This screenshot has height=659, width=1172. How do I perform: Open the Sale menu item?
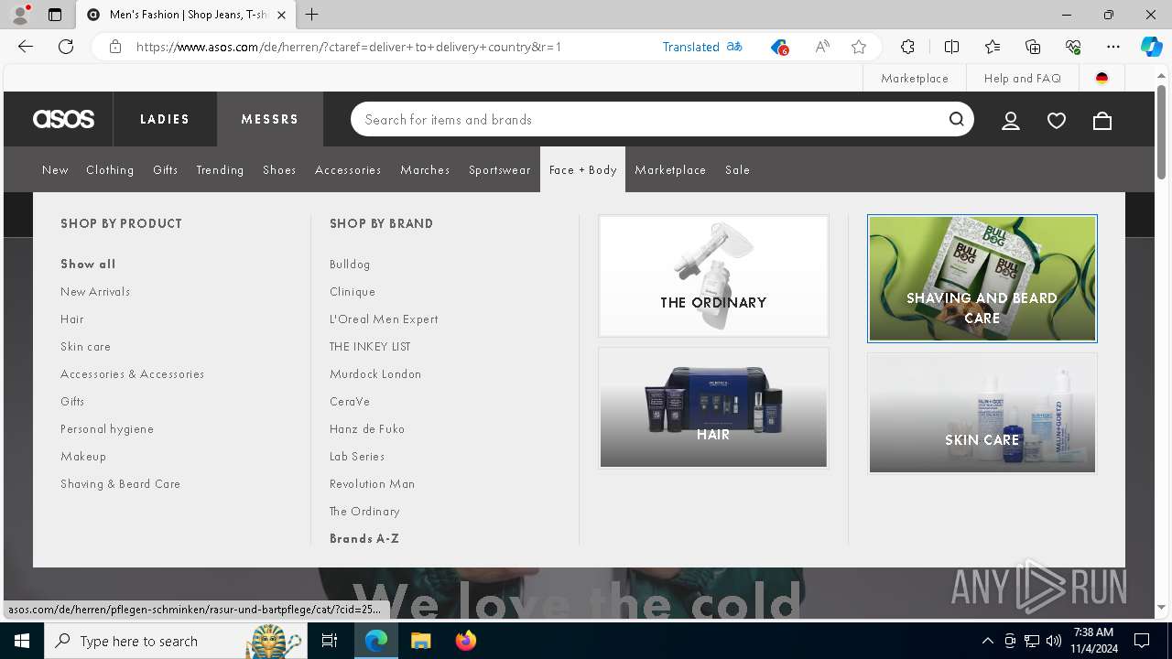coord(737,169)
